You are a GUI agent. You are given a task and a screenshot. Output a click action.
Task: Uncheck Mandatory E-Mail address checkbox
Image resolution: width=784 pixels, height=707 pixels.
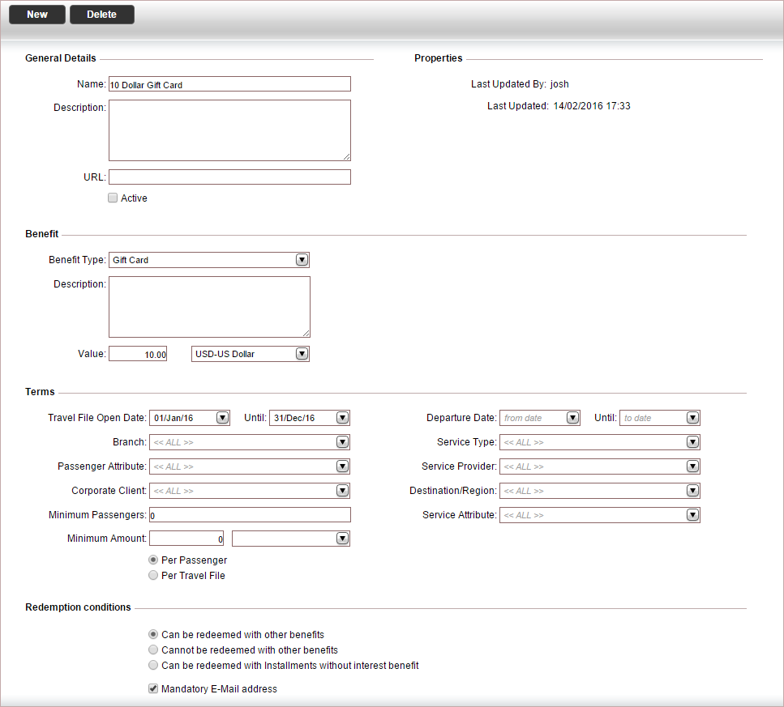coord(153,688)
